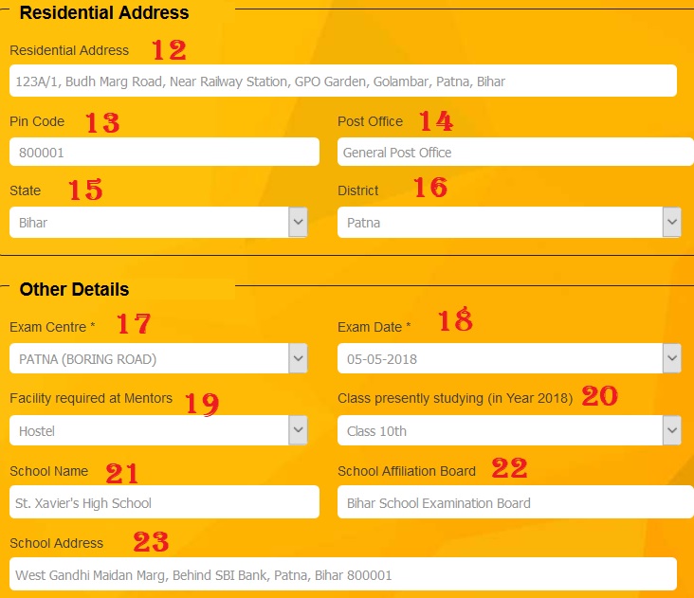The image size is (694, 598).
Task: Click the arrow beside Class 10th
Action: 672,431
